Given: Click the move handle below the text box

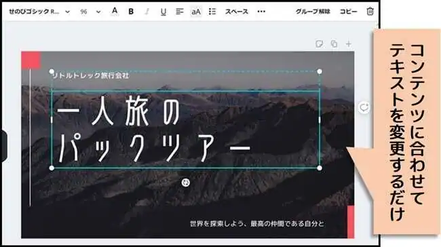Looking at the screenshot, I should click(x=185, y=183).
